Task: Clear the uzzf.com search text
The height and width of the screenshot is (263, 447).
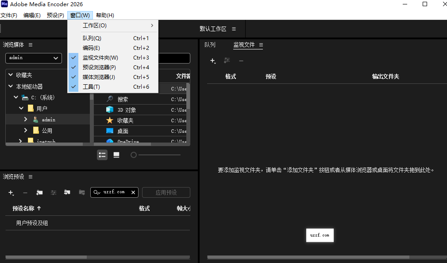Action: pos(133,192)
